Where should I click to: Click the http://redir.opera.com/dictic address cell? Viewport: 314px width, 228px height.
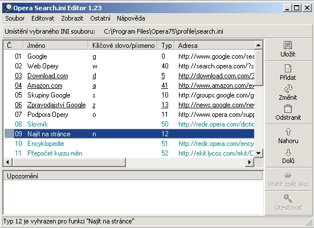click(x=216, y=124)
